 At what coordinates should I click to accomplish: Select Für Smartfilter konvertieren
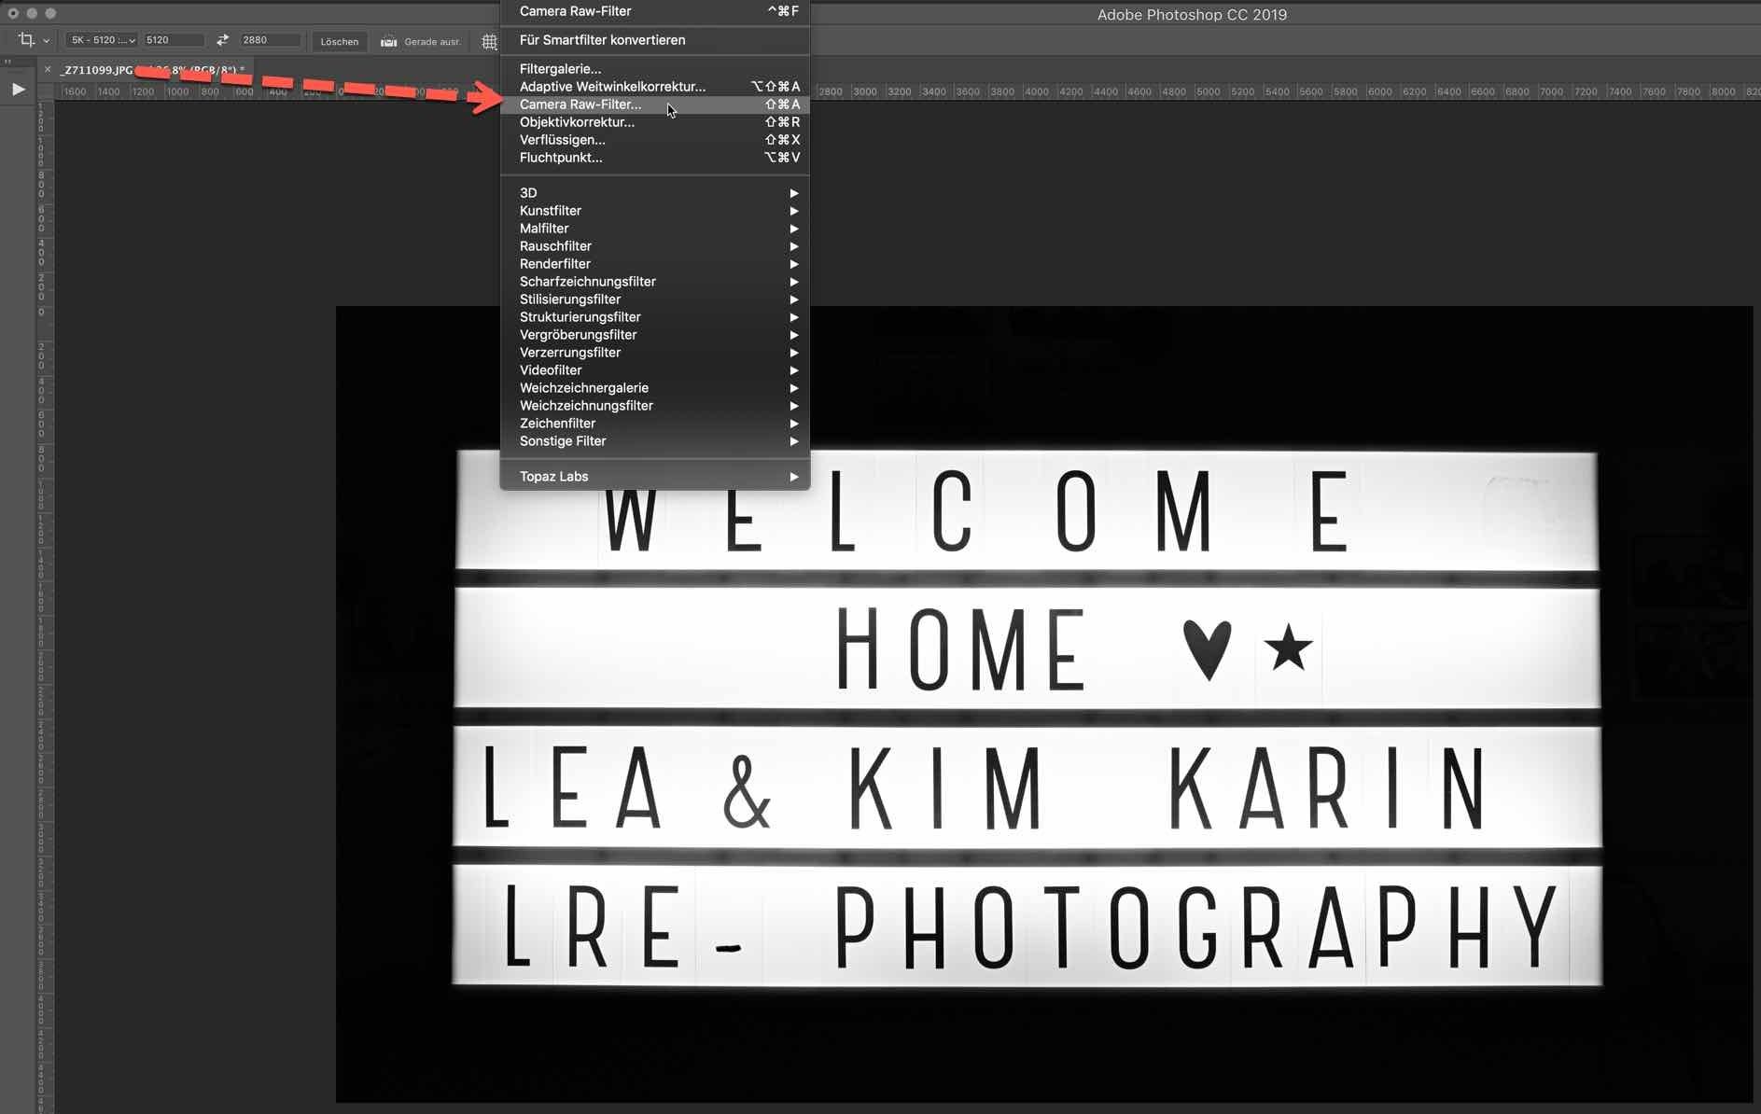point(655,40)
